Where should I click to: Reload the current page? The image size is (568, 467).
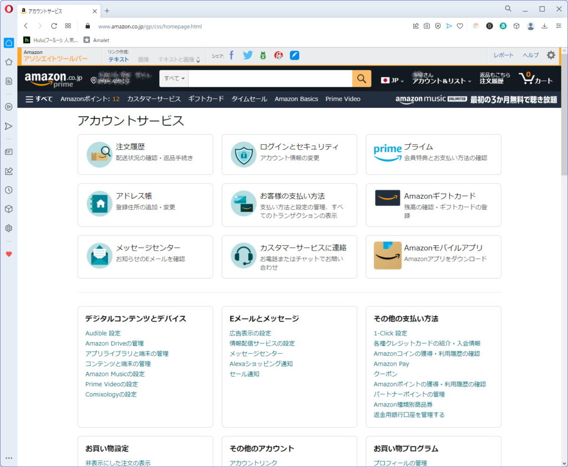coord(54,26)
